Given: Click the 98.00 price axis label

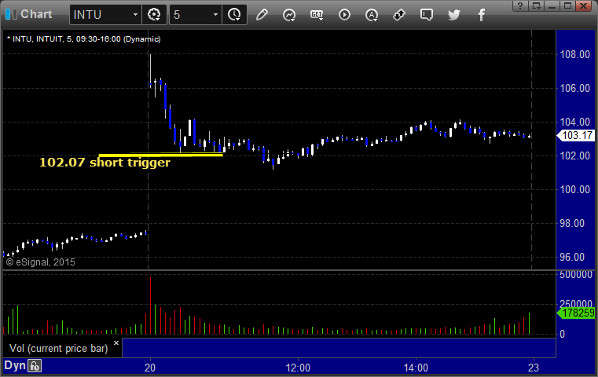Looking at the screenshot, I should pyautogui.click(x=572, y=223).
